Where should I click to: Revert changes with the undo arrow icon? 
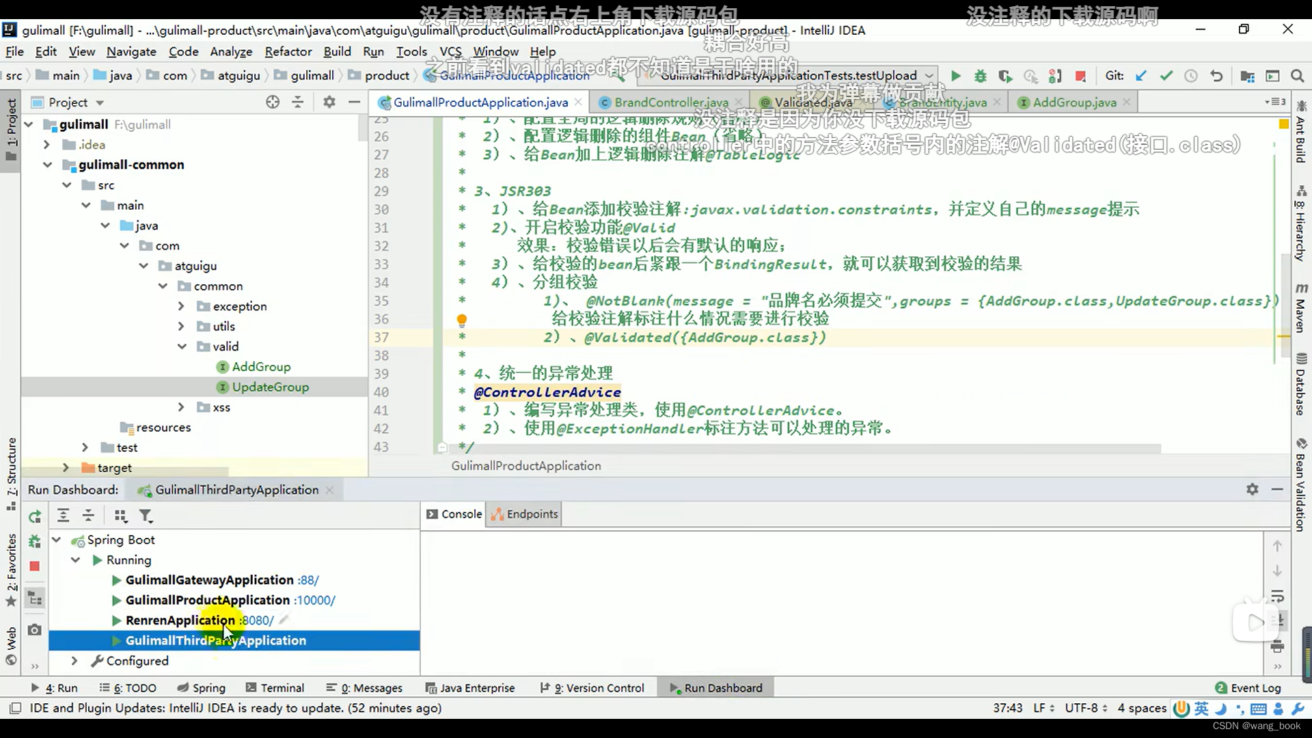(x=1216, y=76)
